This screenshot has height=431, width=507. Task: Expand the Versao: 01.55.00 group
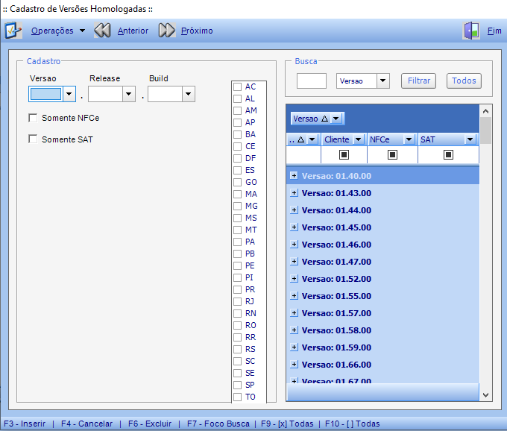click(294, 295)
